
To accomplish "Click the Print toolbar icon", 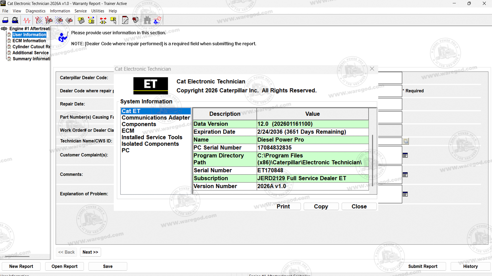I will point(5,20).
